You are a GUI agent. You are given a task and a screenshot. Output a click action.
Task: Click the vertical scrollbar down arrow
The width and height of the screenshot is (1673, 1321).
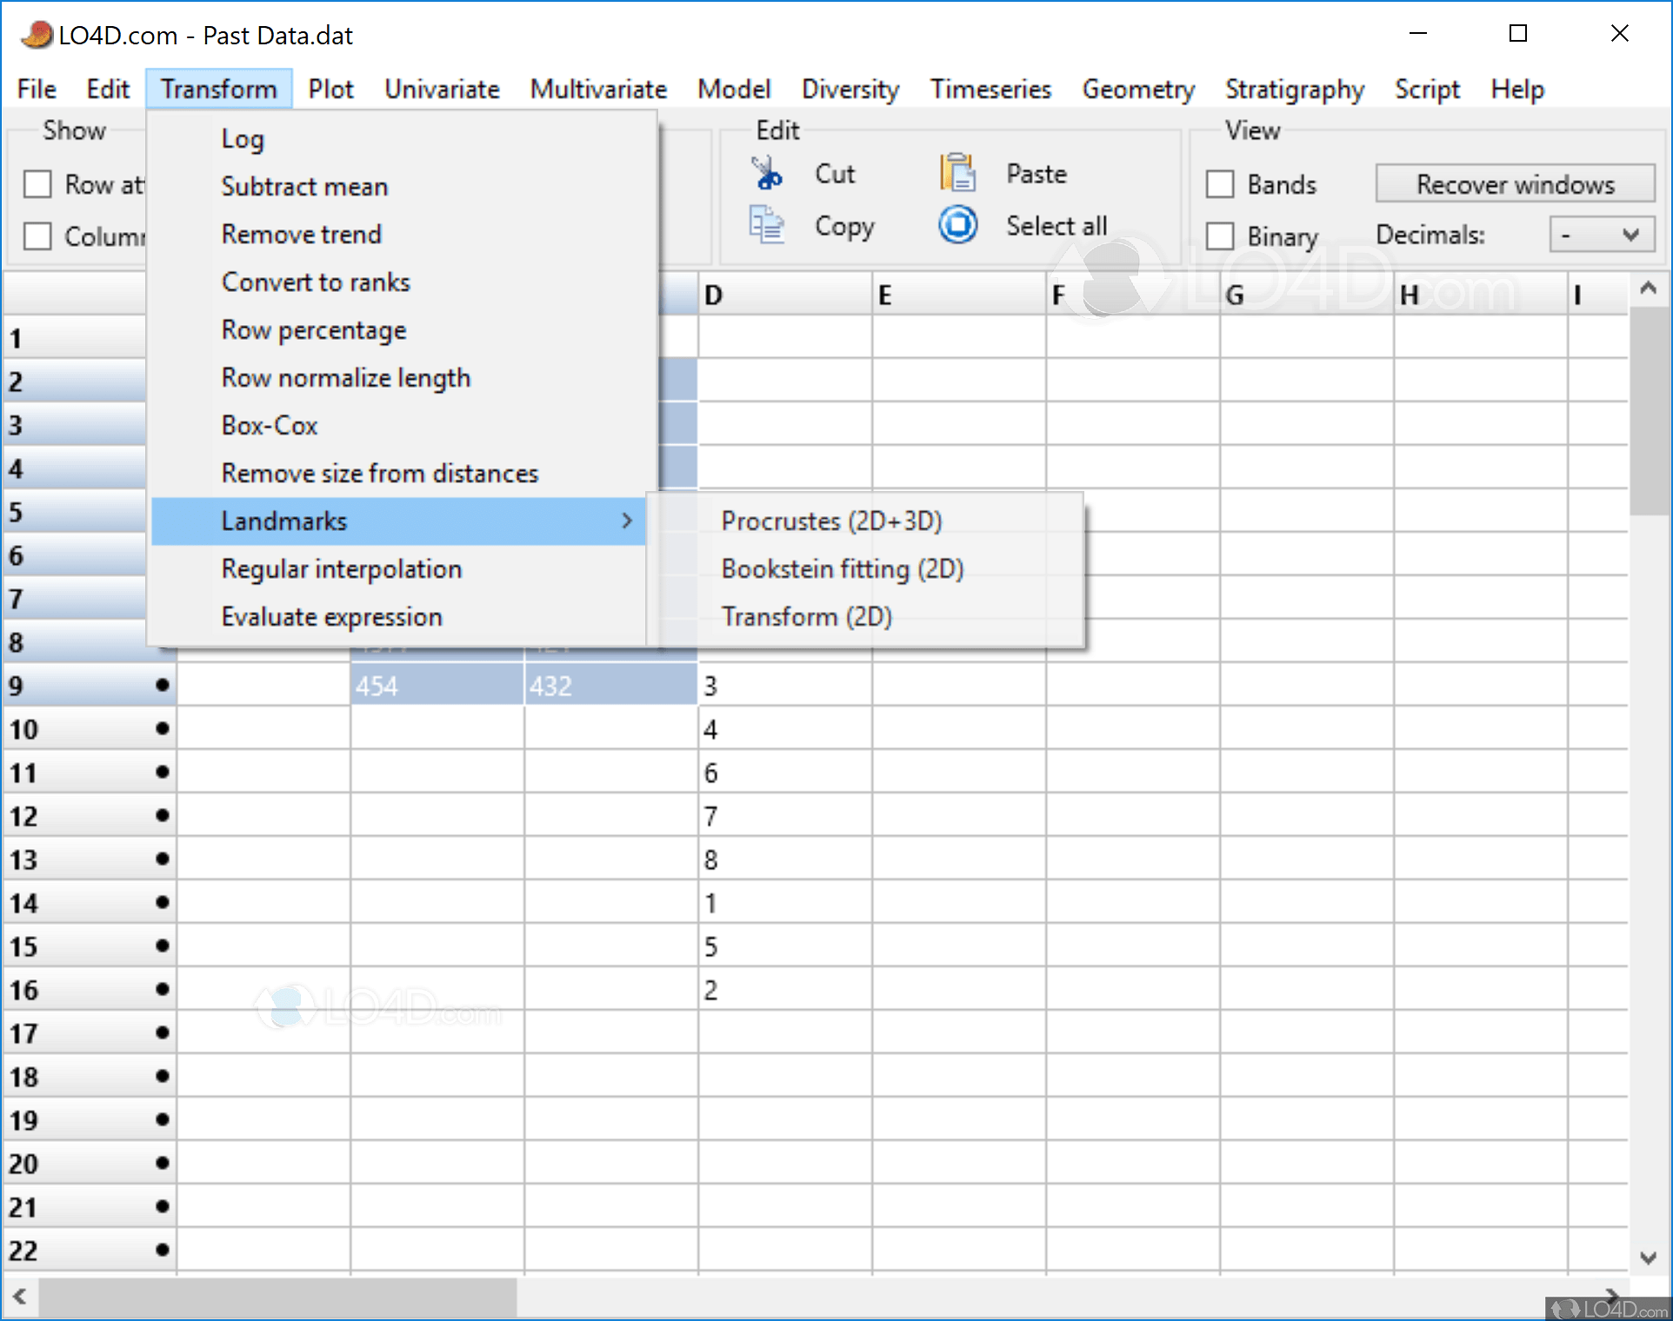coord(1648,1258)
